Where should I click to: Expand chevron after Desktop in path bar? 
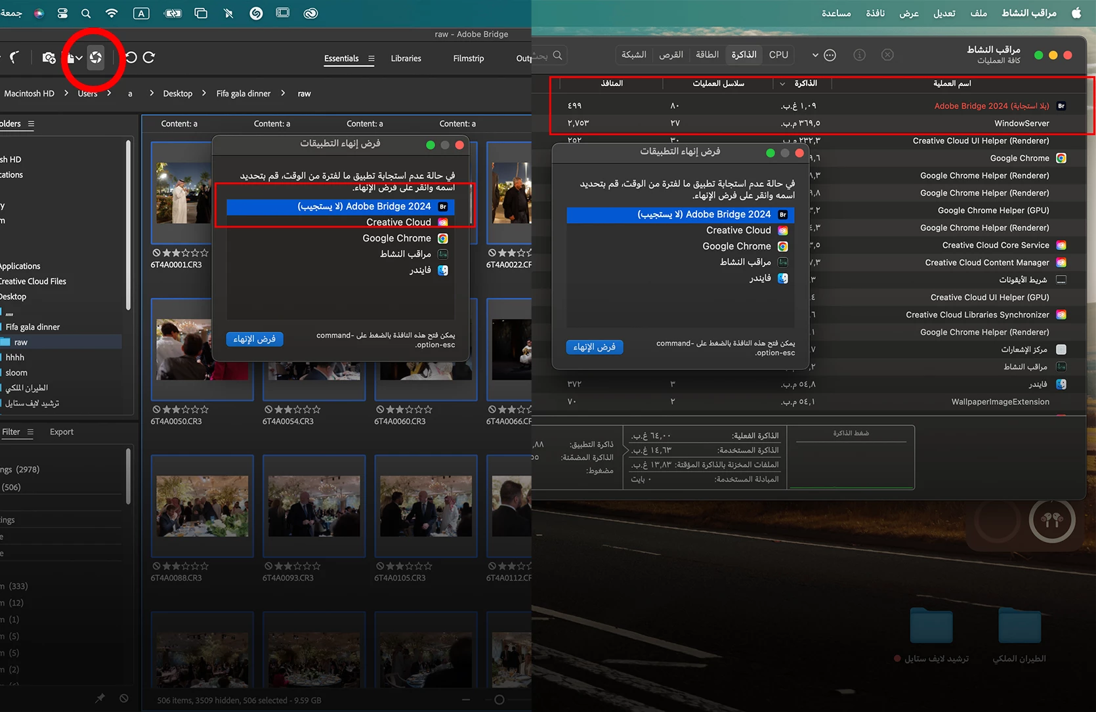tap(204, 93)
